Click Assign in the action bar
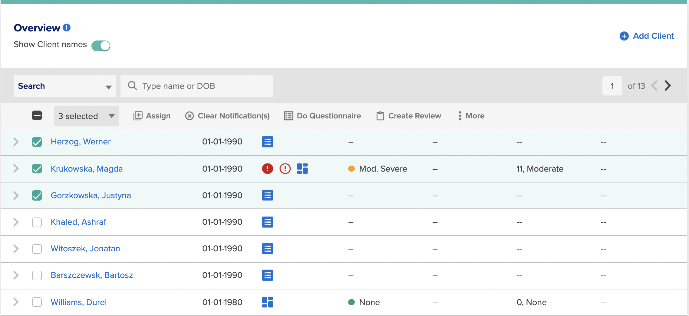Image resolution: width=689 pixels, height=316 pixels. point(152,116)
